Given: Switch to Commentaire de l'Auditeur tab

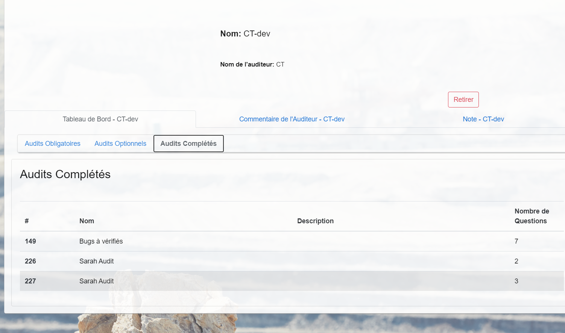Looking at the screenshot, I should (292, 119).
